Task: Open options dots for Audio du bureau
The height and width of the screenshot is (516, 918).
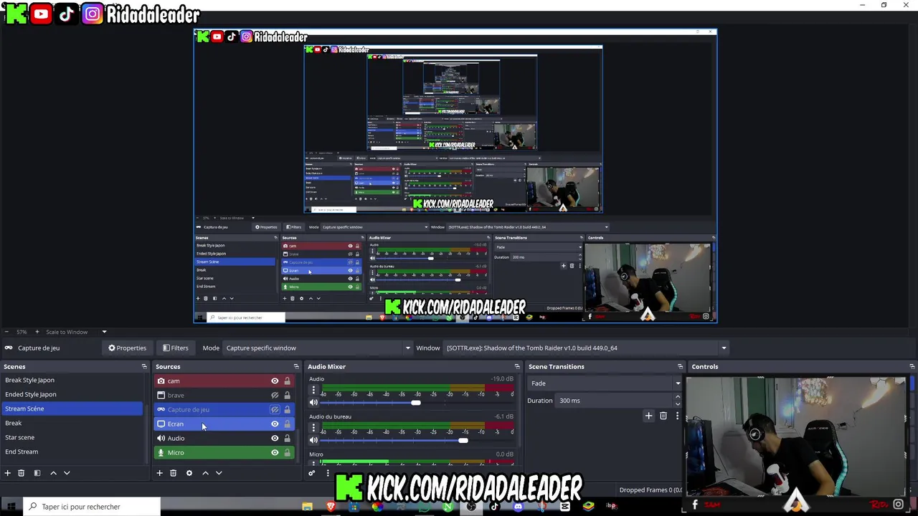Action: 313,428
